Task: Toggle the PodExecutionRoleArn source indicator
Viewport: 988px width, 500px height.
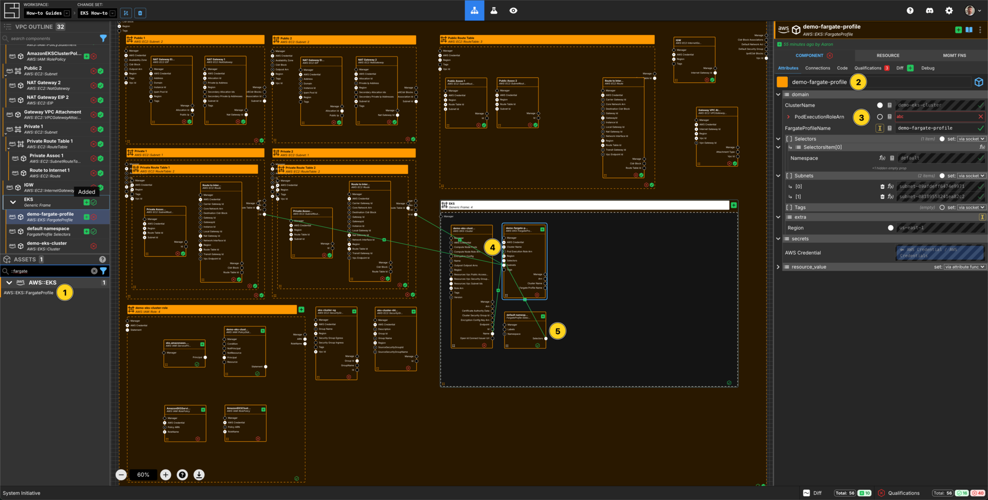Action: [880, 117]
